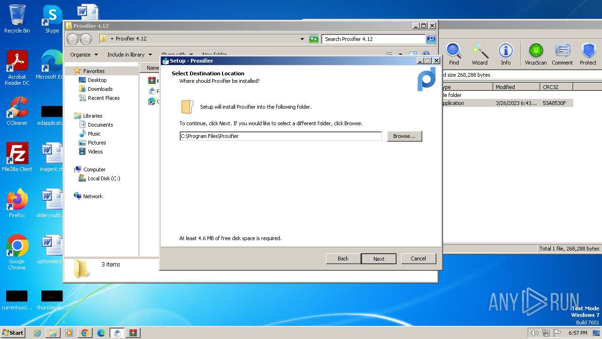Select Local Disk (C:) in navigation pane
The image size is (602, 339).
[x=103, y=178]
